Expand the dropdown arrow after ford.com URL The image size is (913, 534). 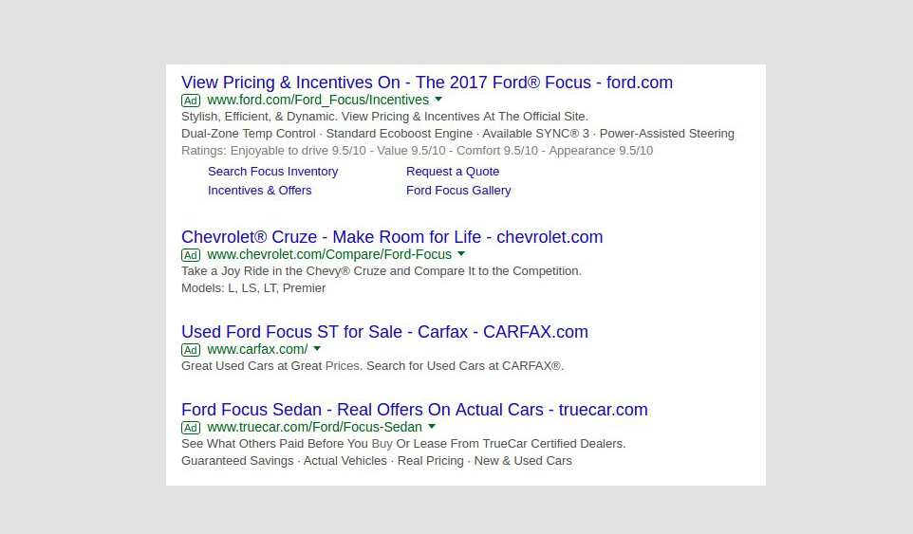tap(438, 100)
